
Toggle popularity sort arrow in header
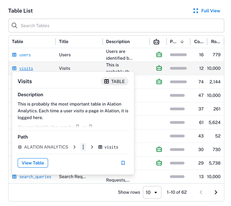click(182, 42)
